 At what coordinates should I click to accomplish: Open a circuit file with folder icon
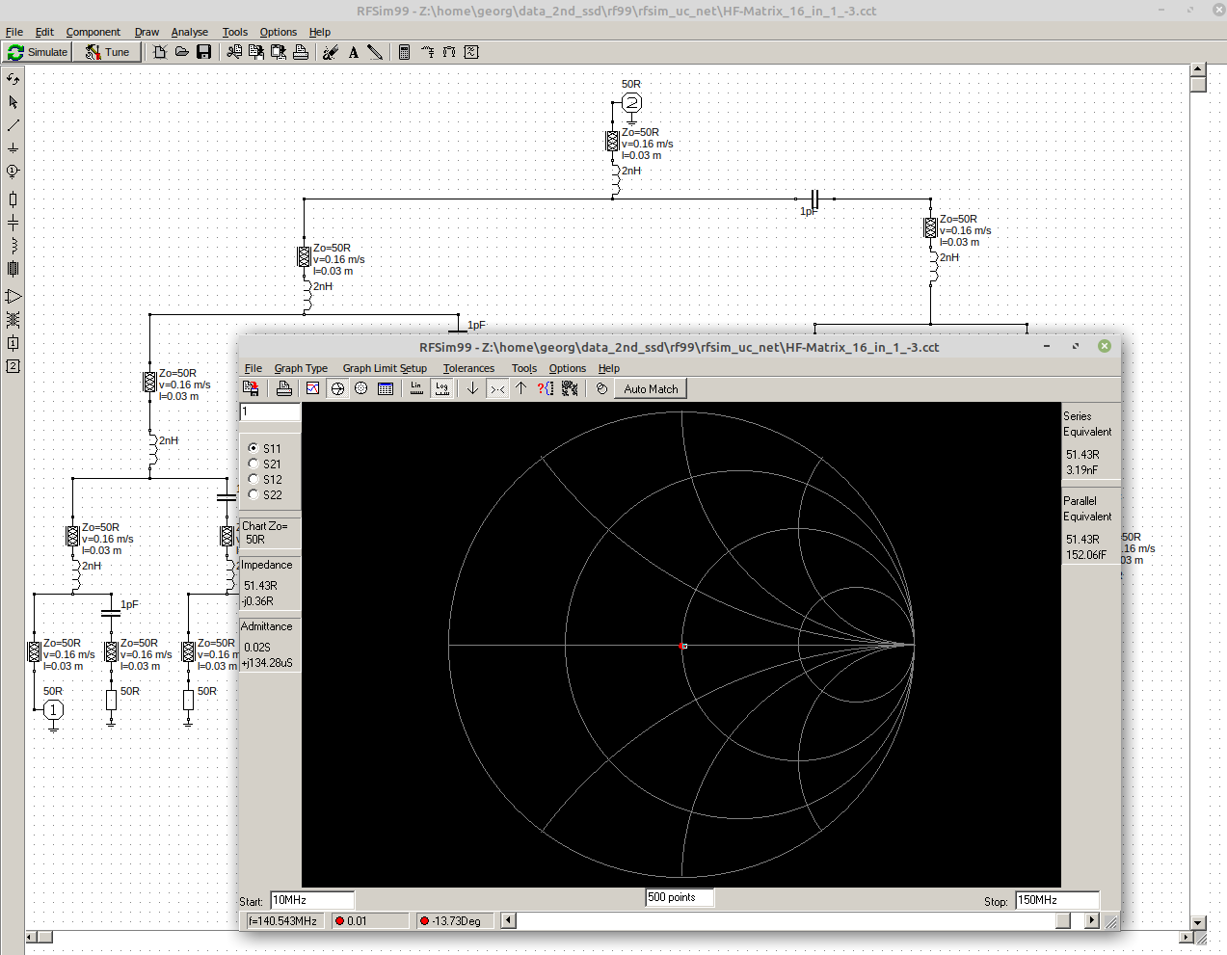(181, 52)
